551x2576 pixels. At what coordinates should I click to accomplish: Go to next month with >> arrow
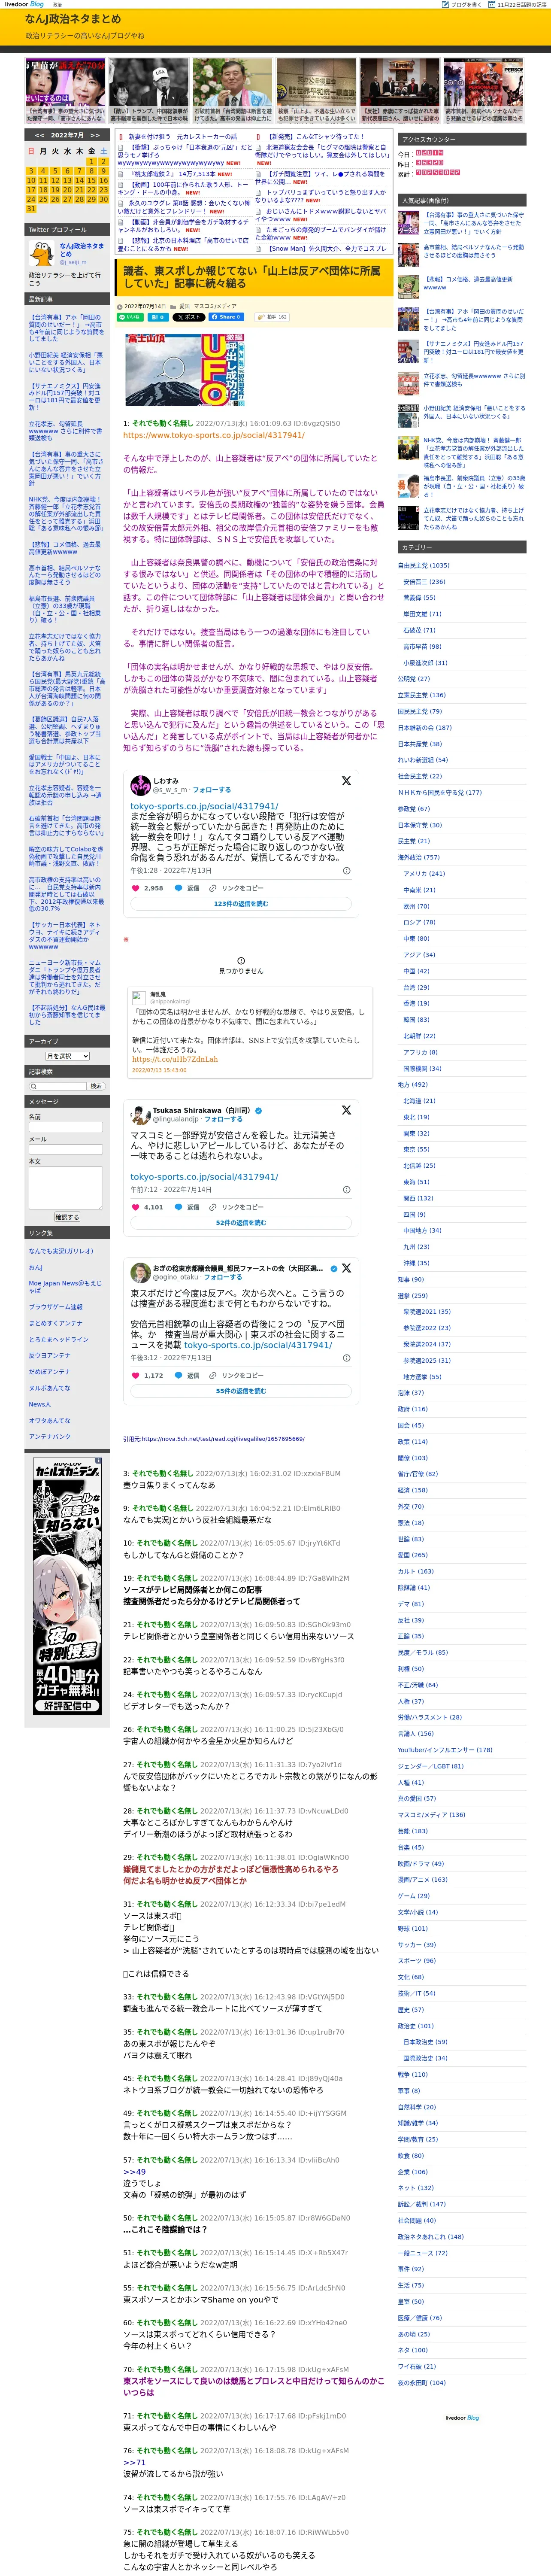click(94, 135)
